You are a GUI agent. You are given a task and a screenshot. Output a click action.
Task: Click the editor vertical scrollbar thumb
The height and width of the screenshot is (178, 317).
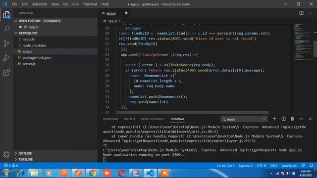tap(315, 48)
